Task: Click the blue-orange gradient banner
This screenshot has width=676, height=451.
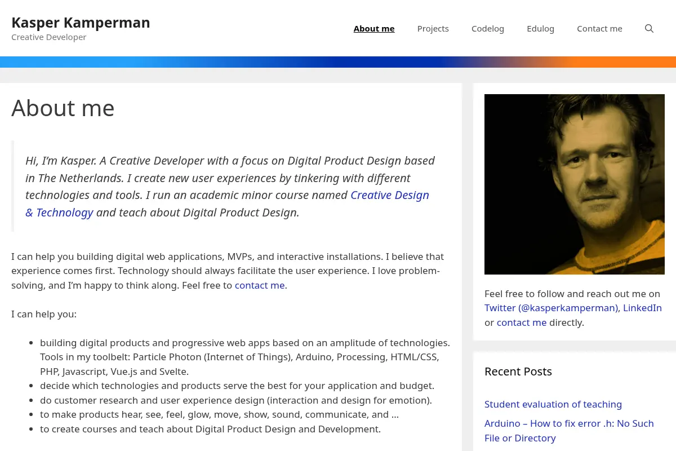Action: click(x=338, y=62)
